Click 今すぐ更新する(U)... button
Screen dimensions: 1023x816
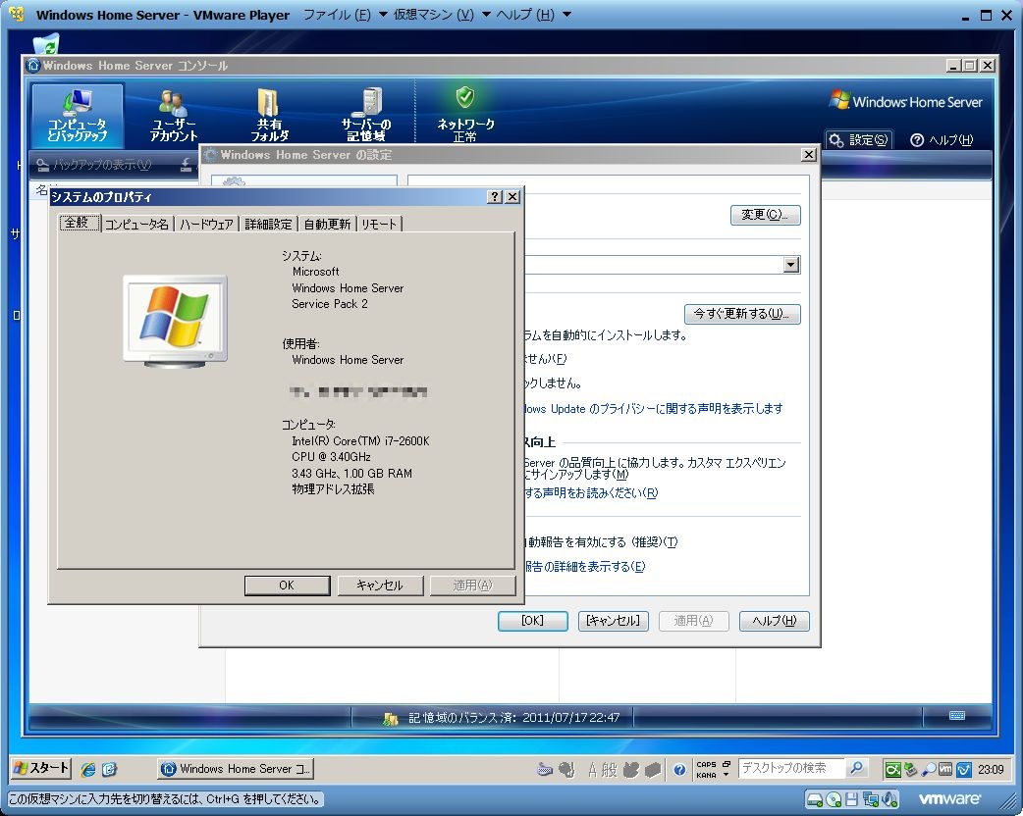tap(742, 314)
